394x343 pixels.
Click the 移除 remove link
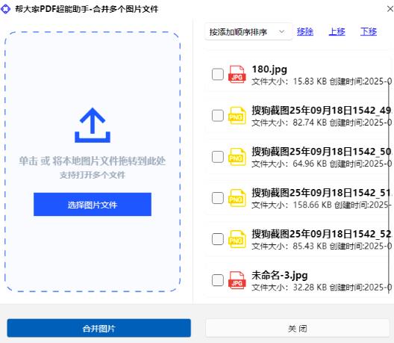click(305, 31)
